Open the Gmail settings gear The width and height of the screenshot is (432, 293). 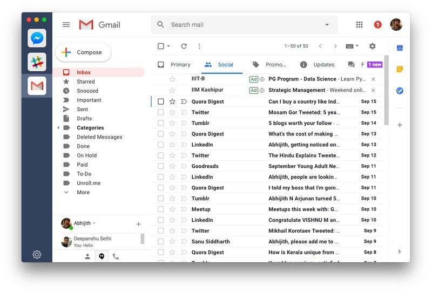tap(372, 46)
